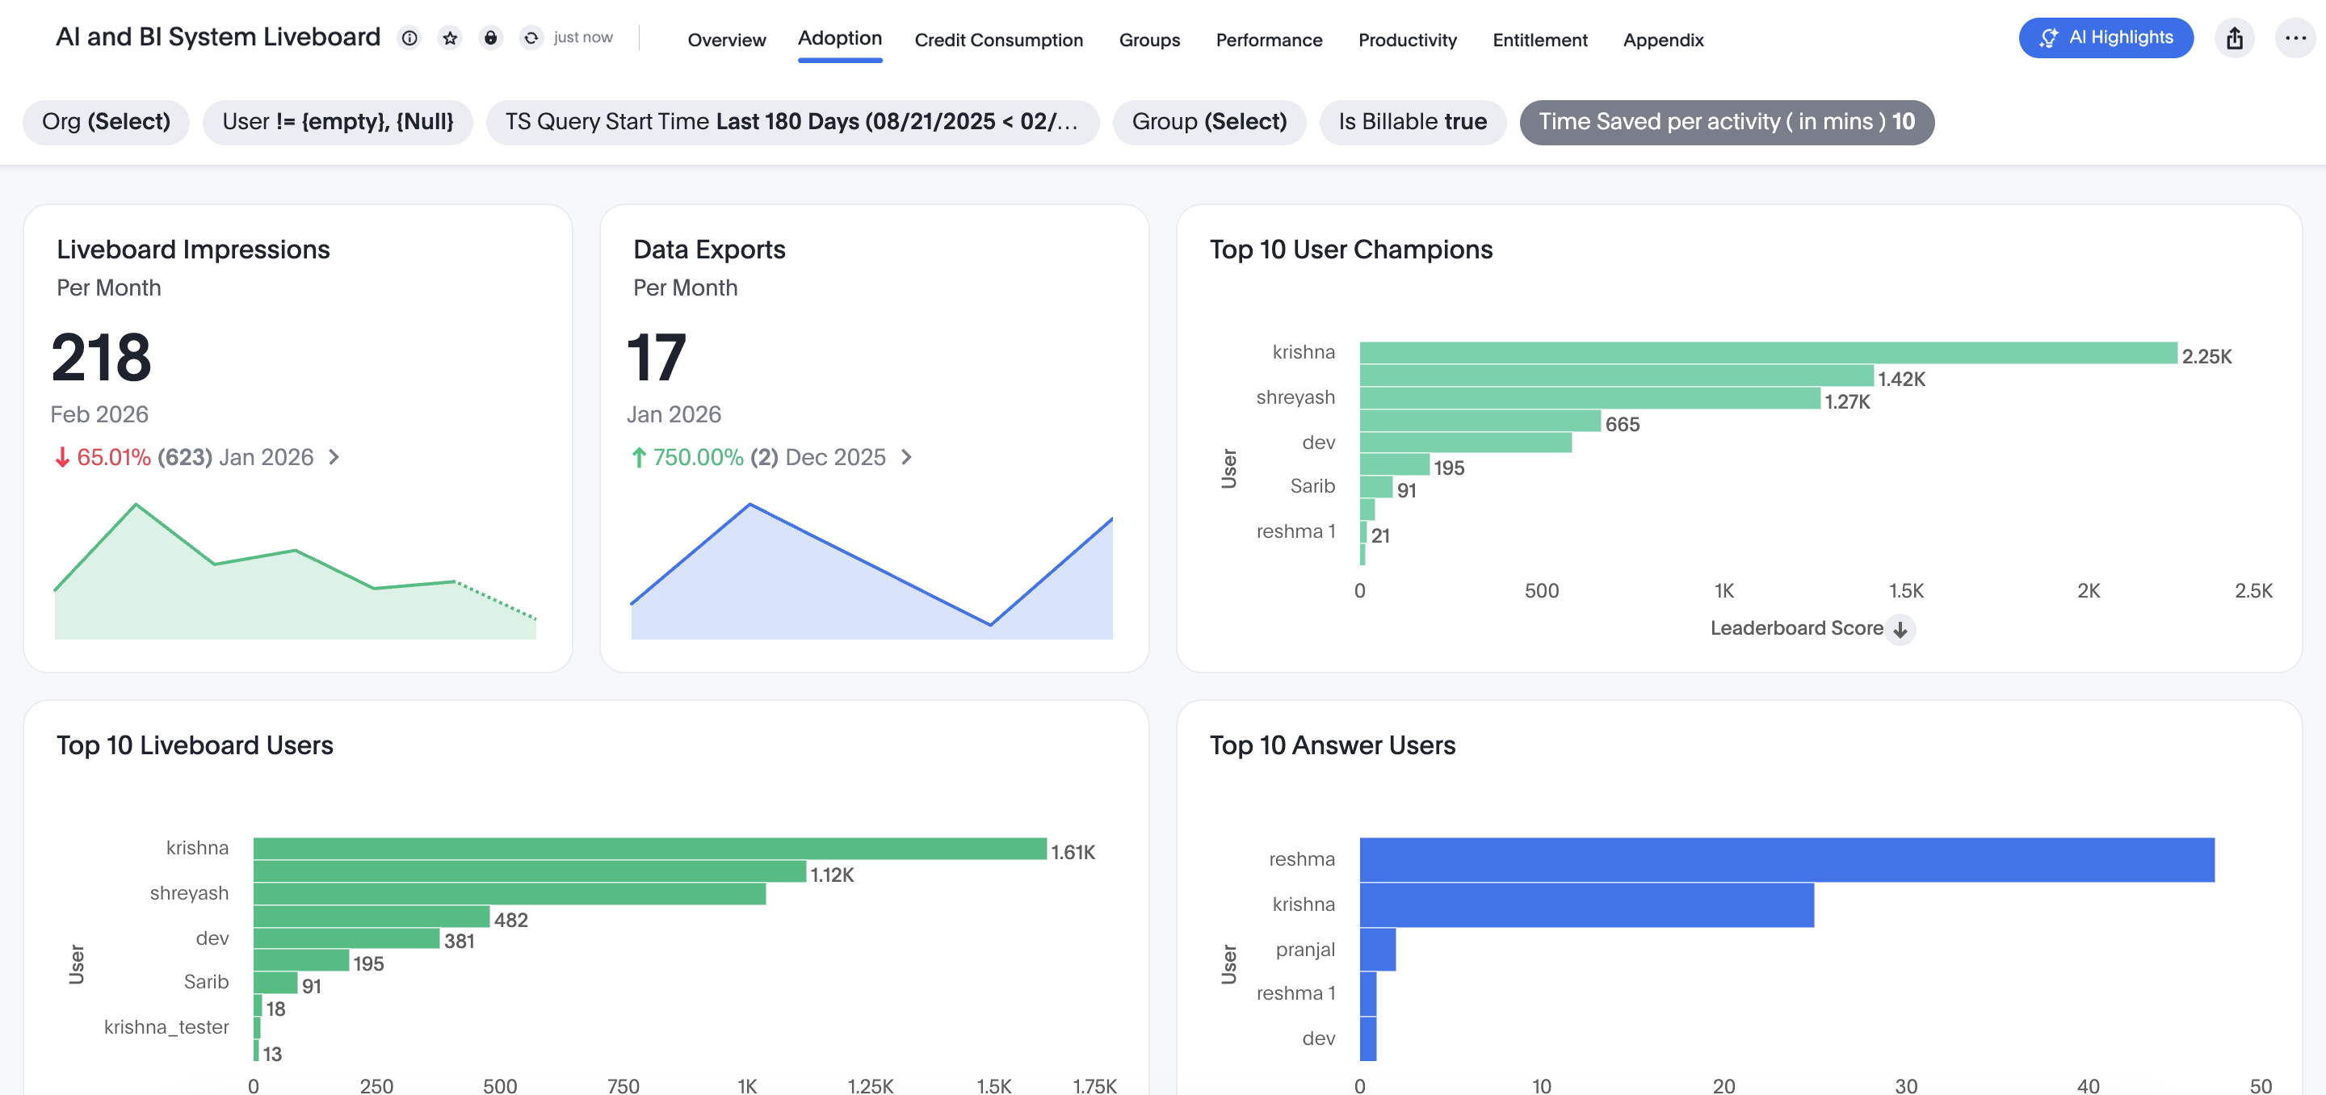Click the krishna_tester label in Liveboard Users

tap(166, 1027)
